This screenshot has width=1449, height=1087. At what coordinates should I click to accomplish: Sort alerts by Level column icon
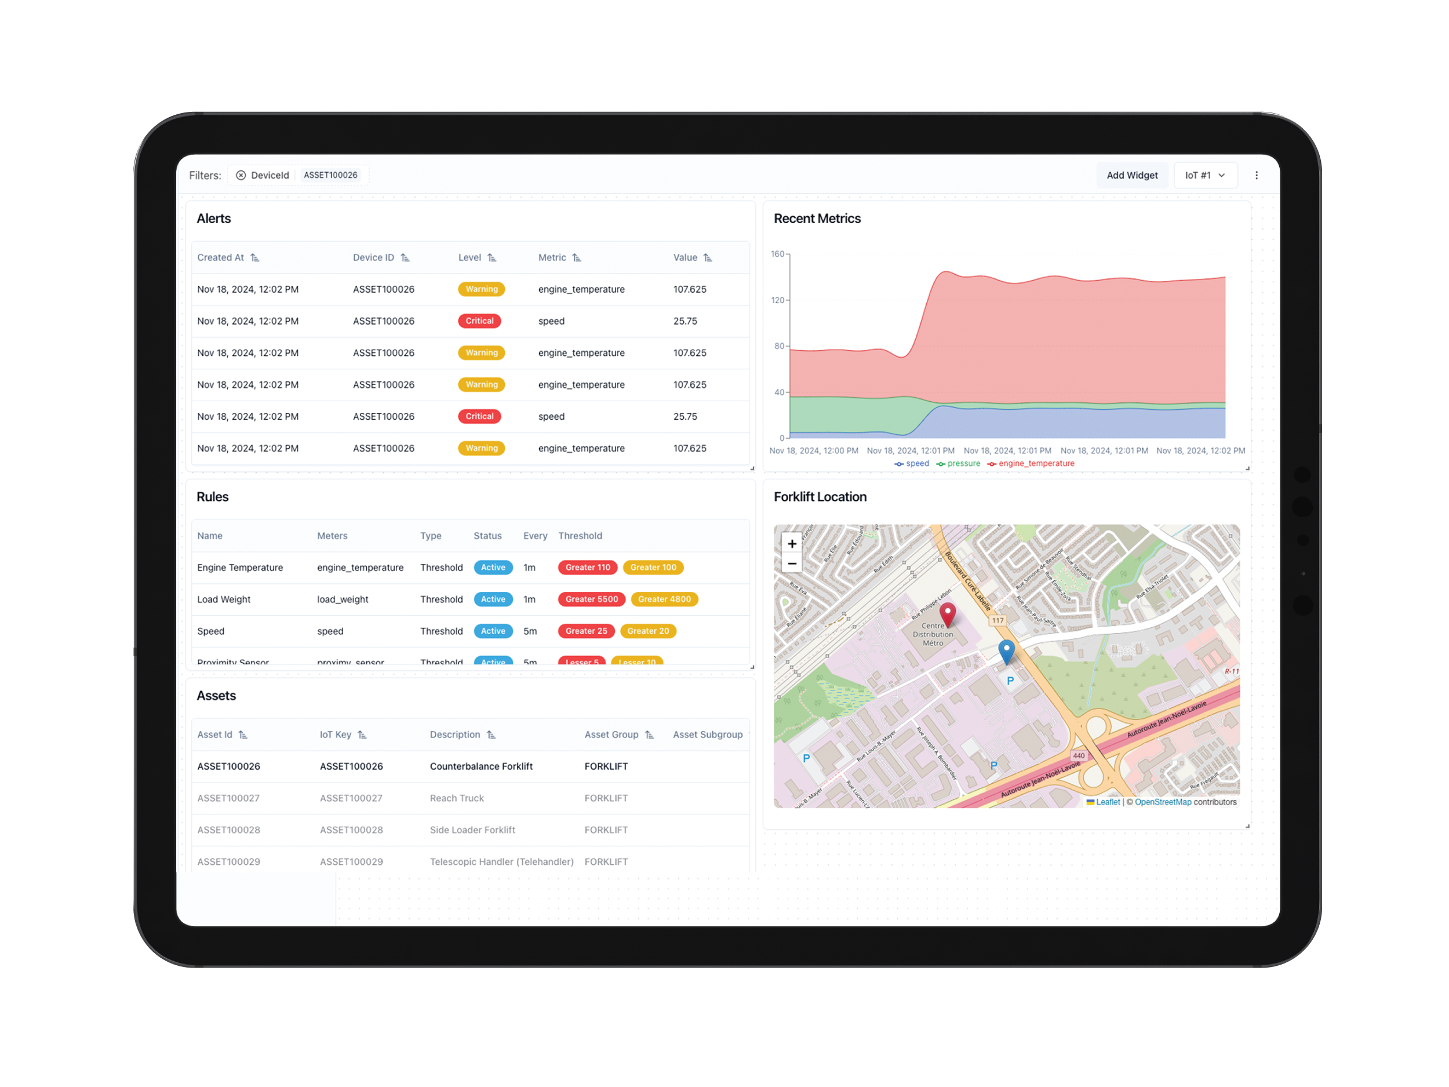coord(492,258)
